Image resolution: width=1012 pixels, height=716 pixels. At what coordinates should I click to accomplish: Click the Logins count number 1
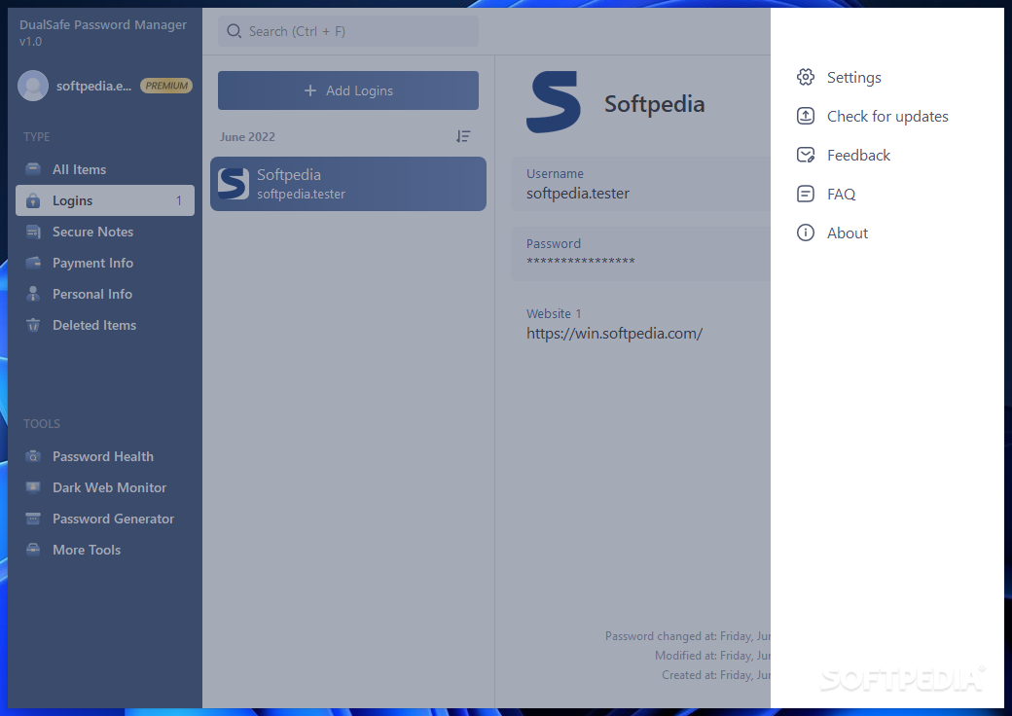(179, 201)
